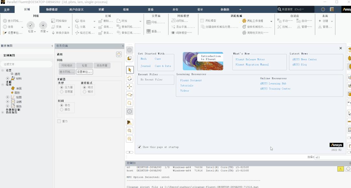Open the 组合 dropdown arrow in the ribbon
This screenshot has width=351, height=188.
pyautogui.click(x=94, y=21)
